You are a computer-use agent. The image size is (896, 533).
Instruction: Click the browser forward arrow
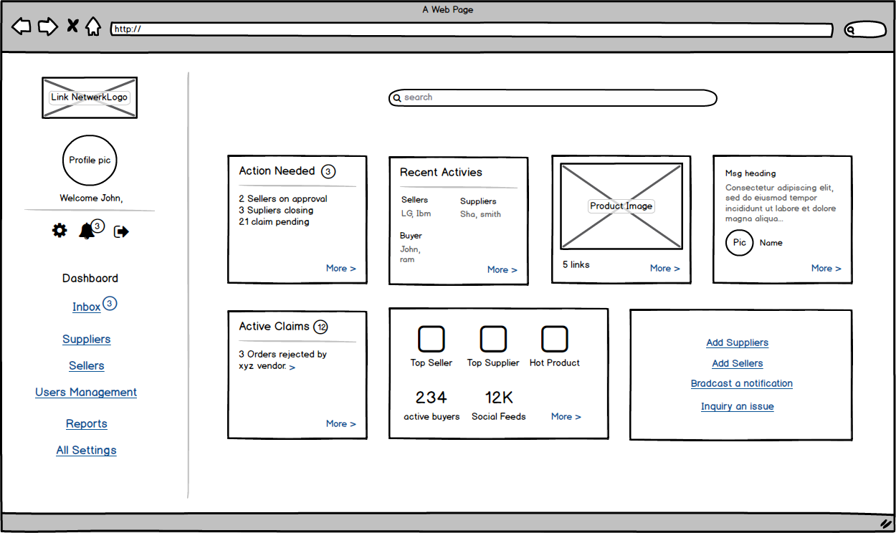click(x=47, y=27)
